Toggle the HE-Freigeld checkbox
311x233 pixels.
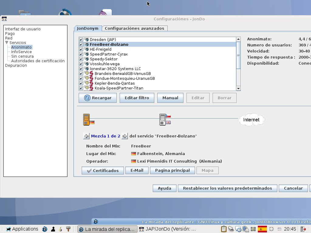pyautogui.click(x=81, y=49)
